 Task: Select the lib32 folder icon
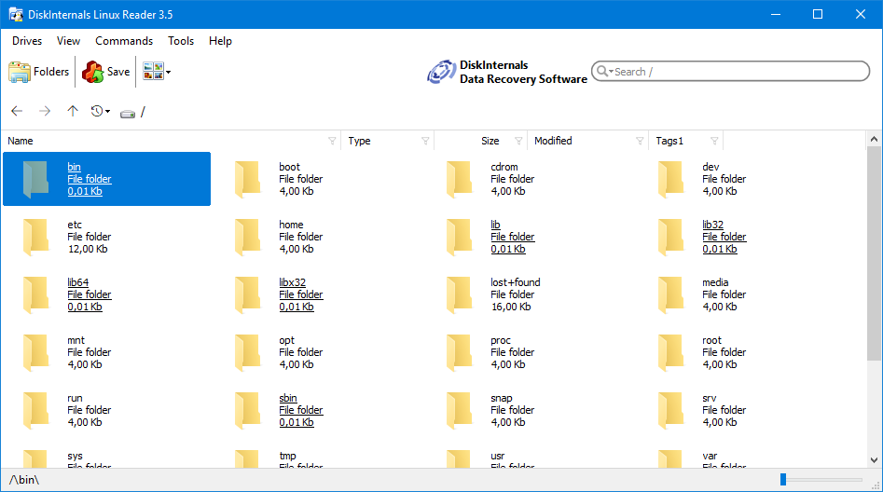coord(670,237)
